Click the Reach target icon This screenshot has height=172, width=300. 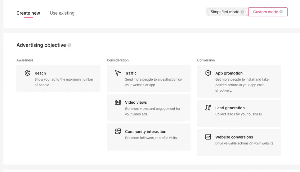pos(28,73)
